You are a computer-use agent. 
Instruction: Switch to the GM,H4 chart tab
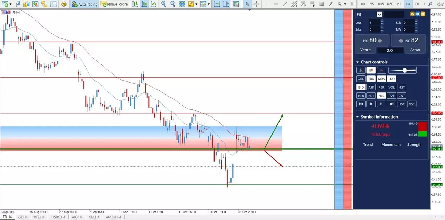(x=94, y=217)
